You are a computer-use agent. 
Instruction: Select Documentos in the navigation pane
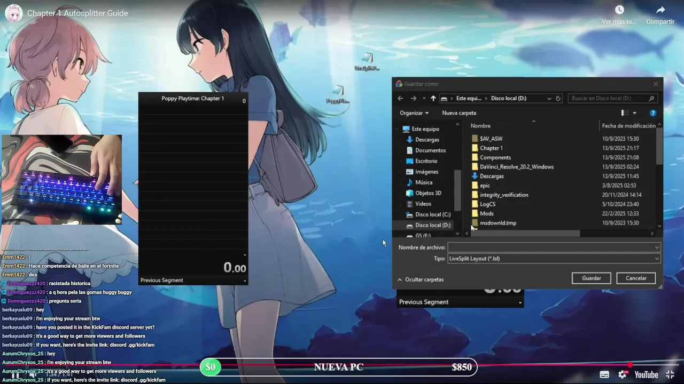tap(430, 150)
